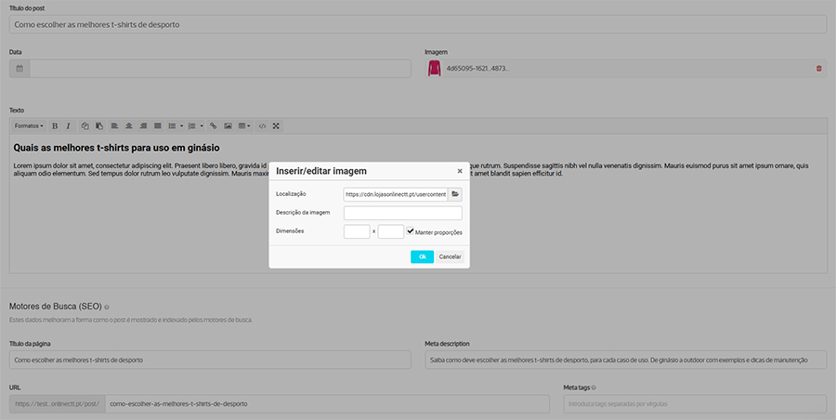Screen dimensions: 836x420
Task: Click the image height dimension field
Action: [x=390, y=231]
